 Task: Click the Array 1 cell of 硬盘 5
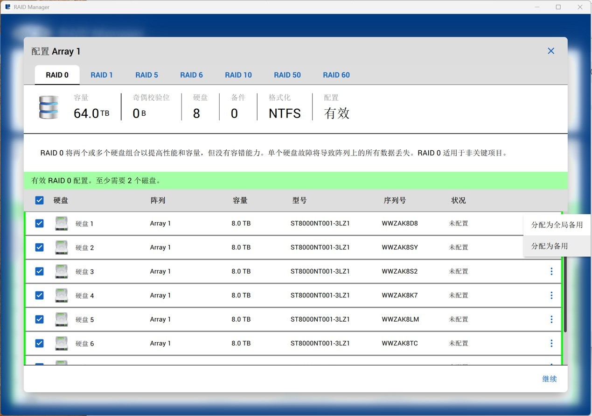(x=160, y=319)
